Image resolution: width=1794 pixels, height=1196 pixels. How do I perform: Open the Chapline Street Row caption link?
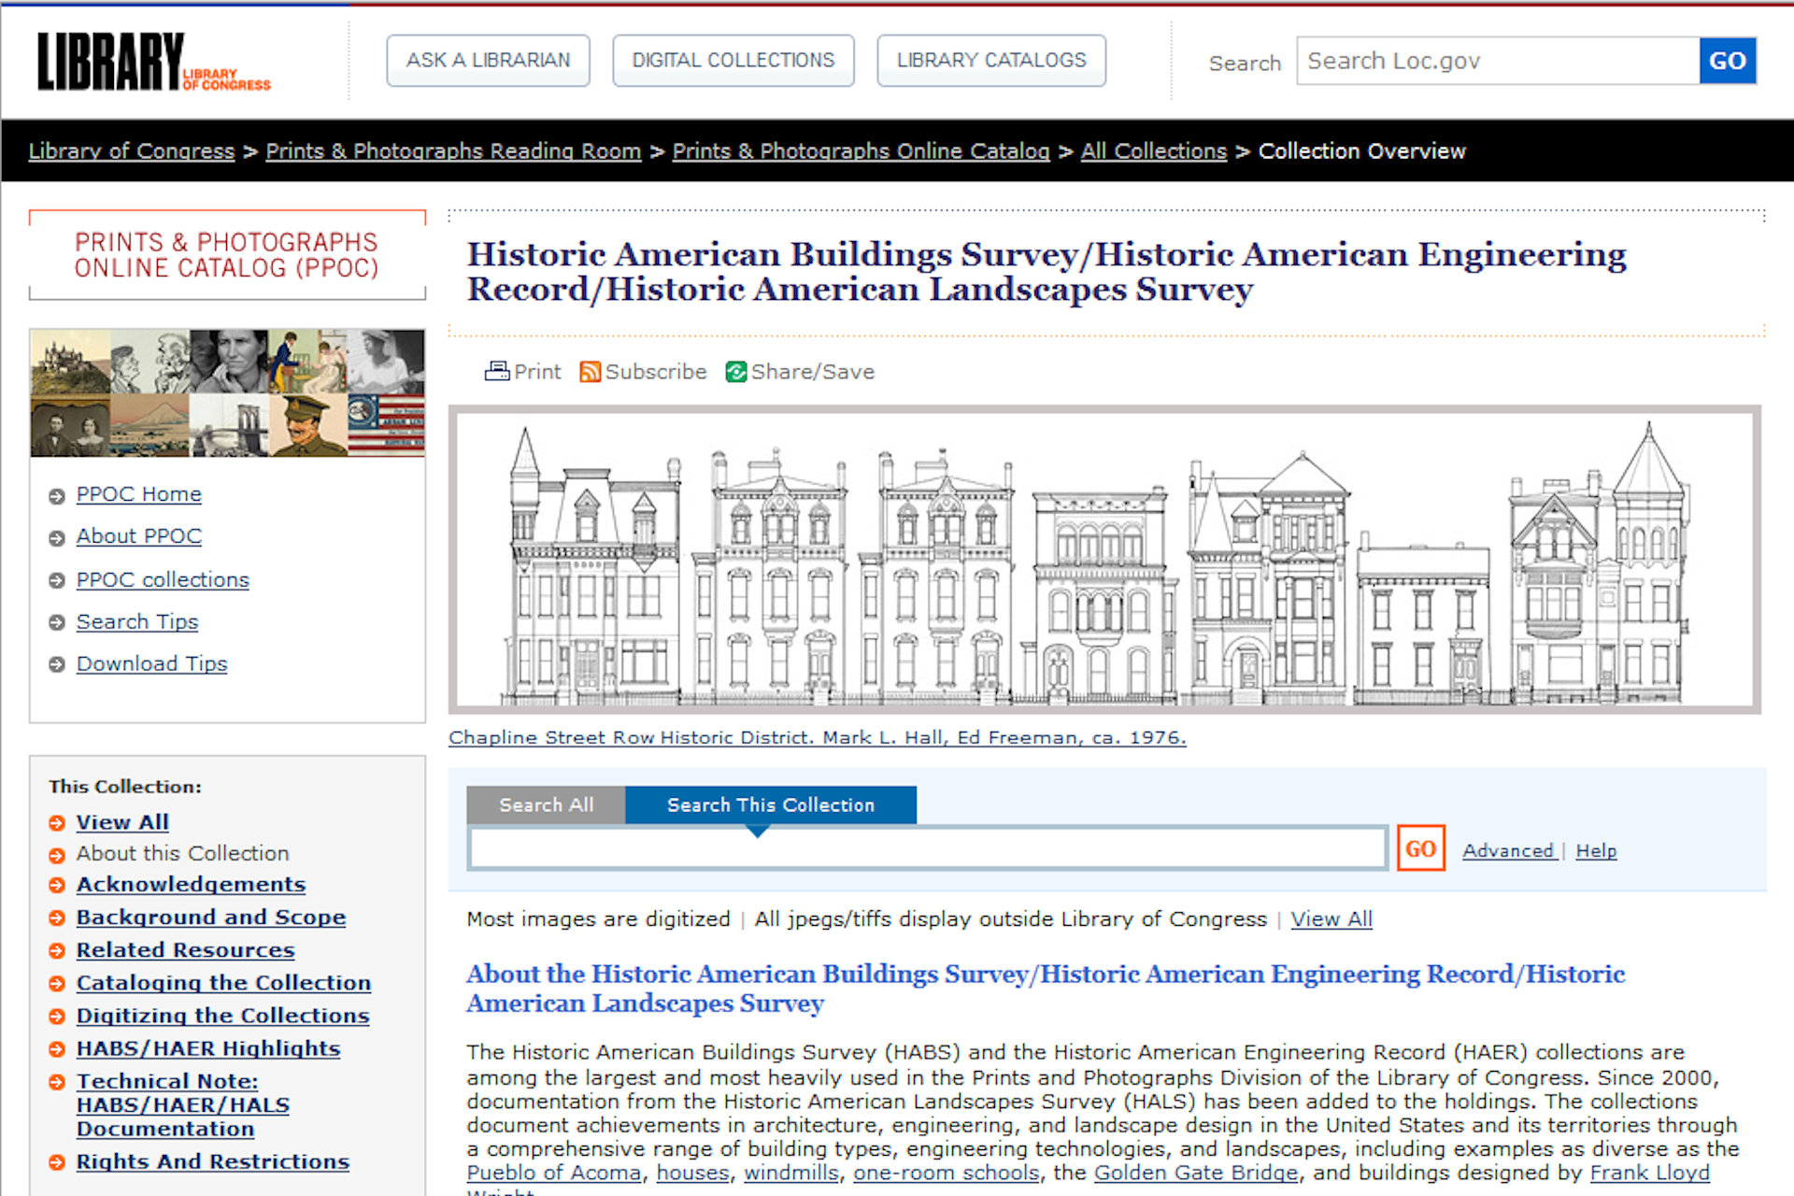click(818, 737)
